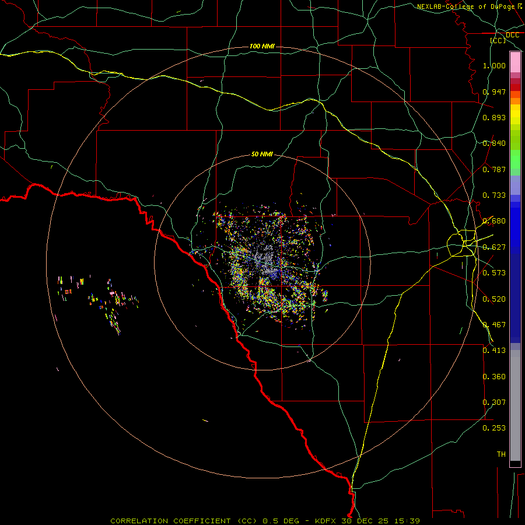Click the [CC] units label above scale
The image size is (525, 525).
498,40
